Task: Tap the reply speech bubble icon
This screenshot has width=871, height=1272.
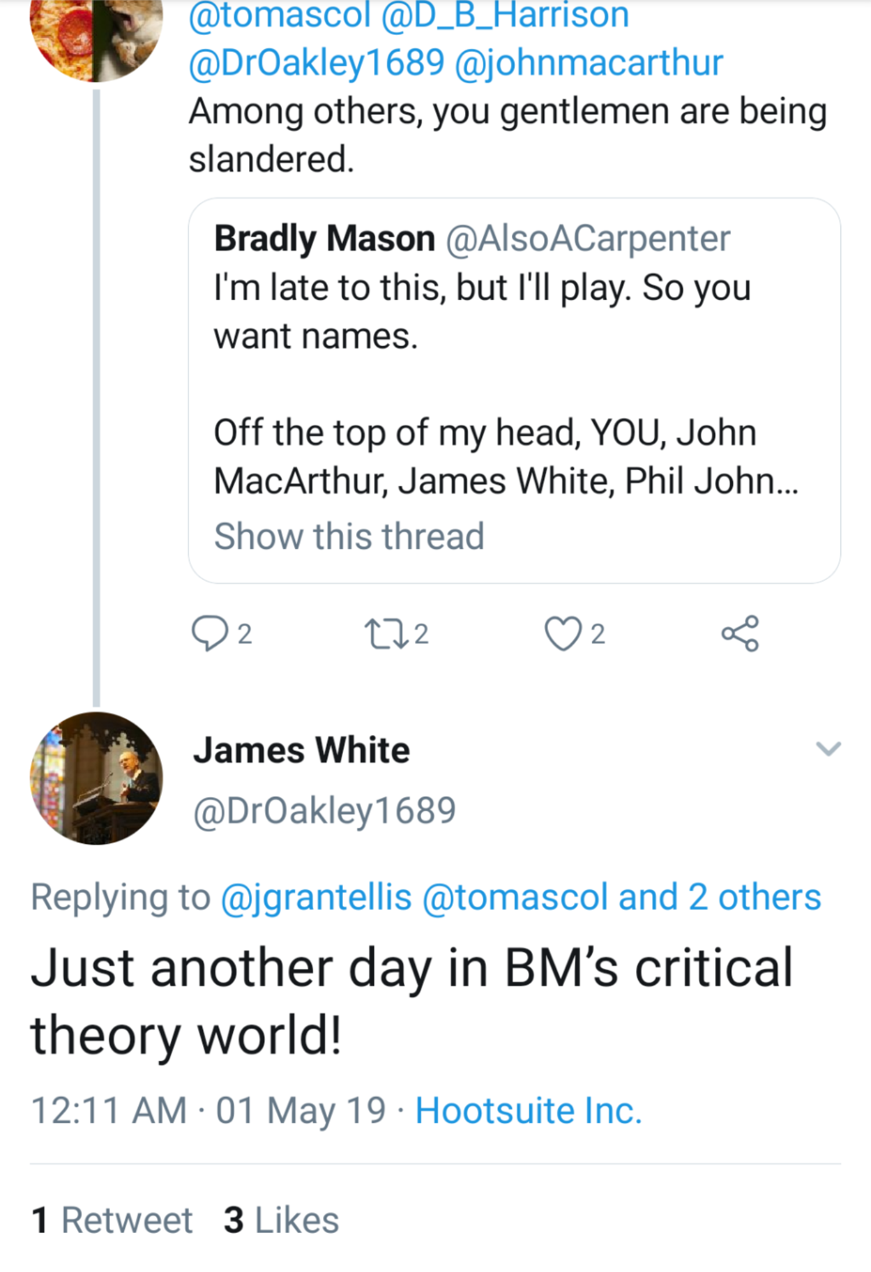Action: [x=209, y=633]
